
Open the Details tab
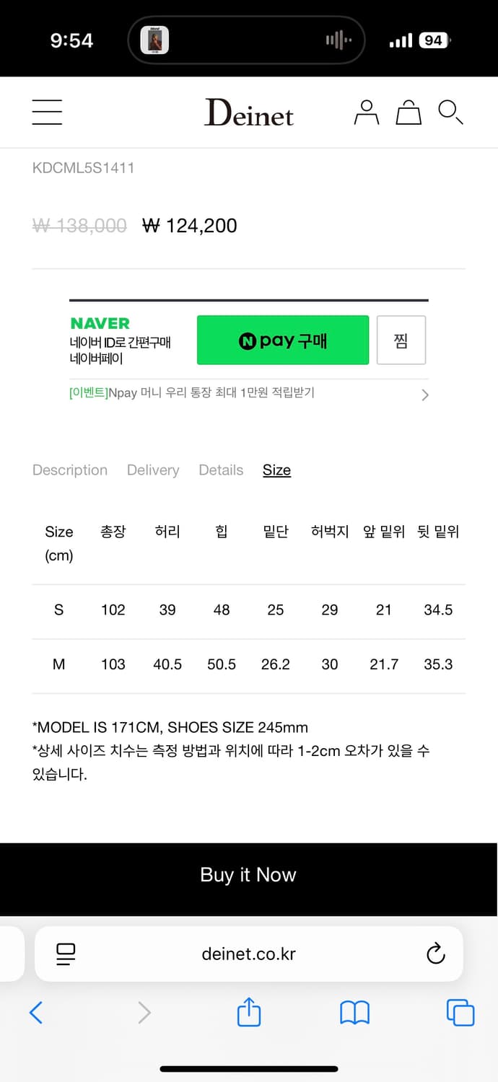[x=221, y=470]
